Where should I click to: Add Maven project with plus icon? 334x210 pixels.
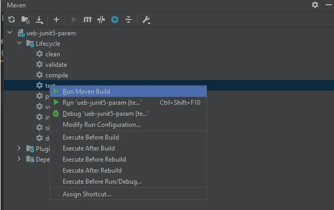point(56,19)
